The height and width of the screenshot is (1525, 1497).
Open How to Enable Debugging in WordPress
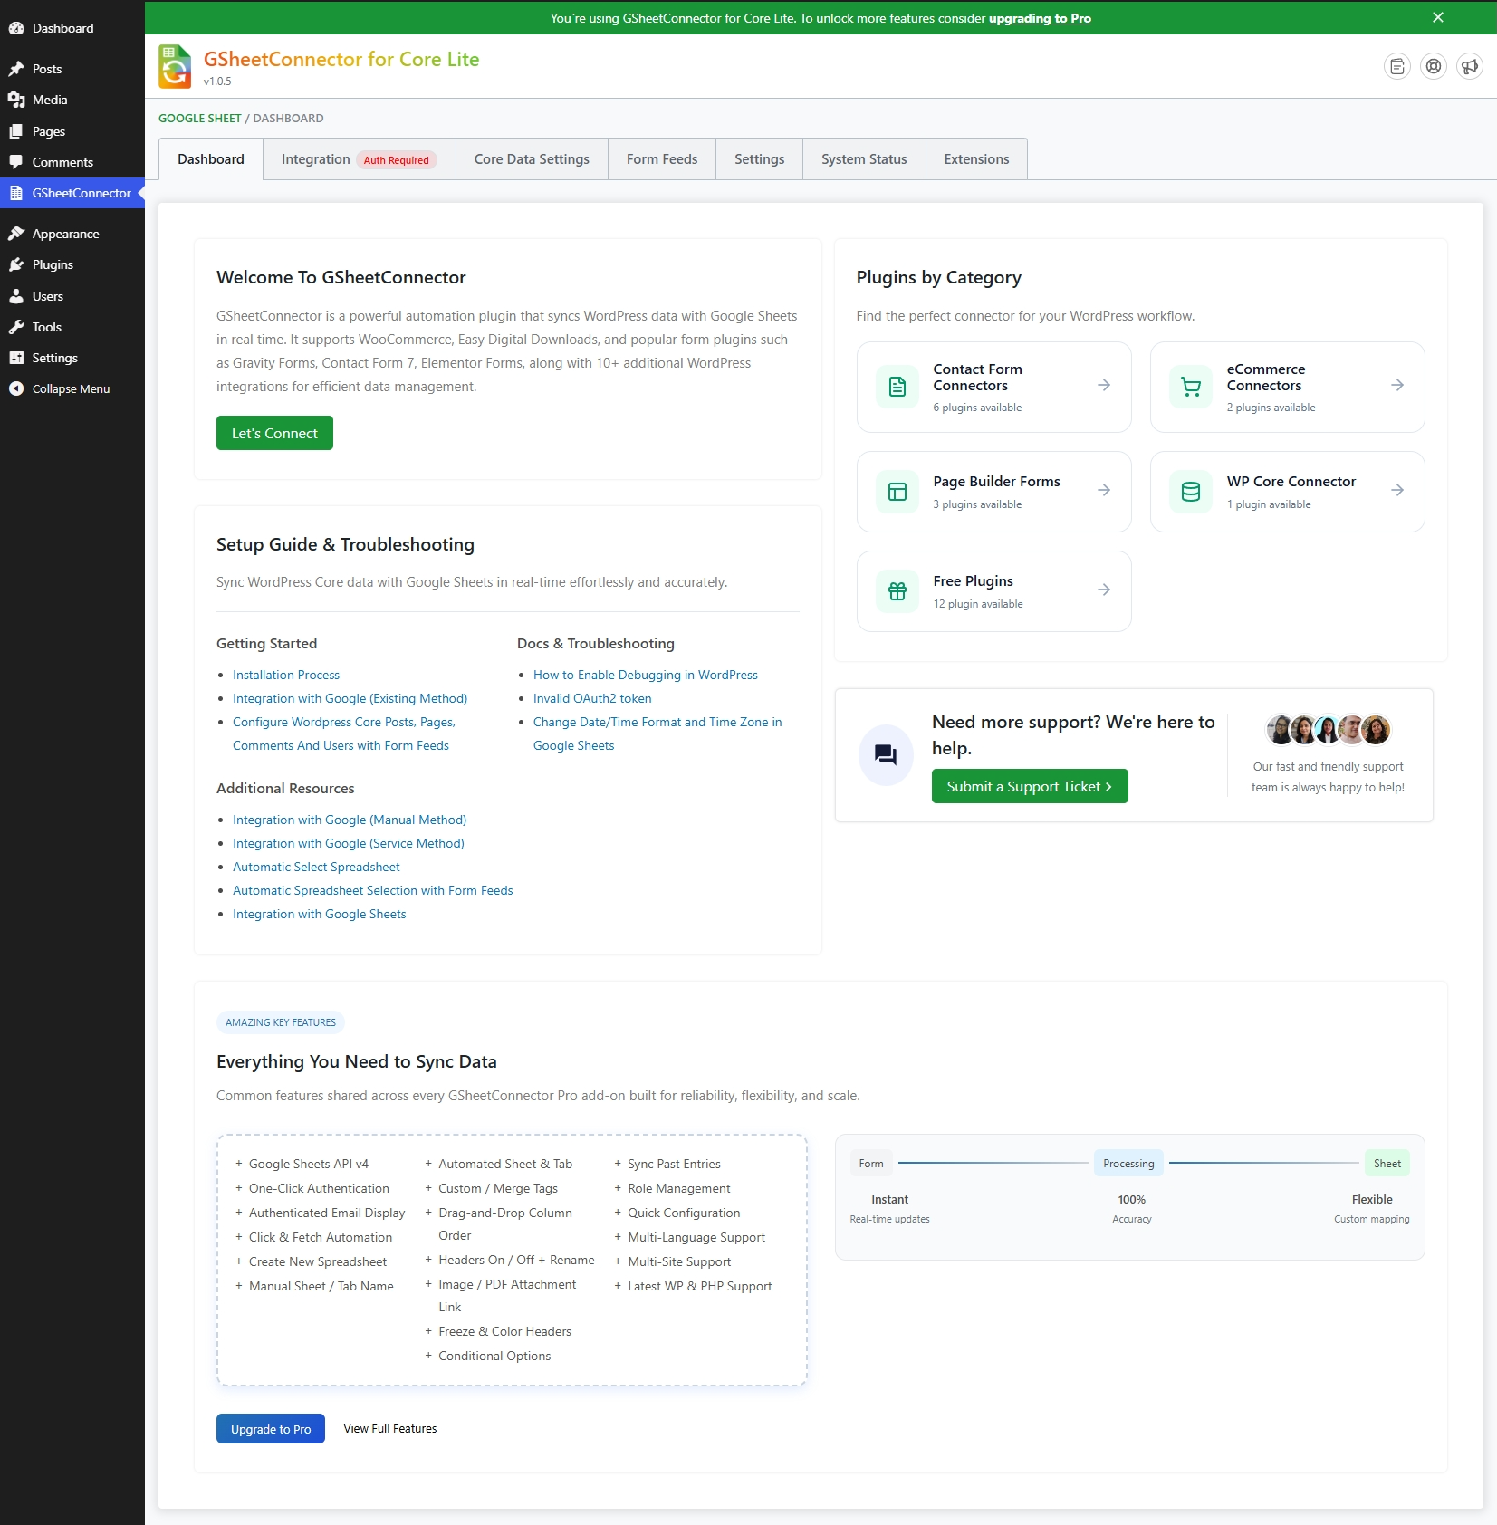(x=646, y=675)
